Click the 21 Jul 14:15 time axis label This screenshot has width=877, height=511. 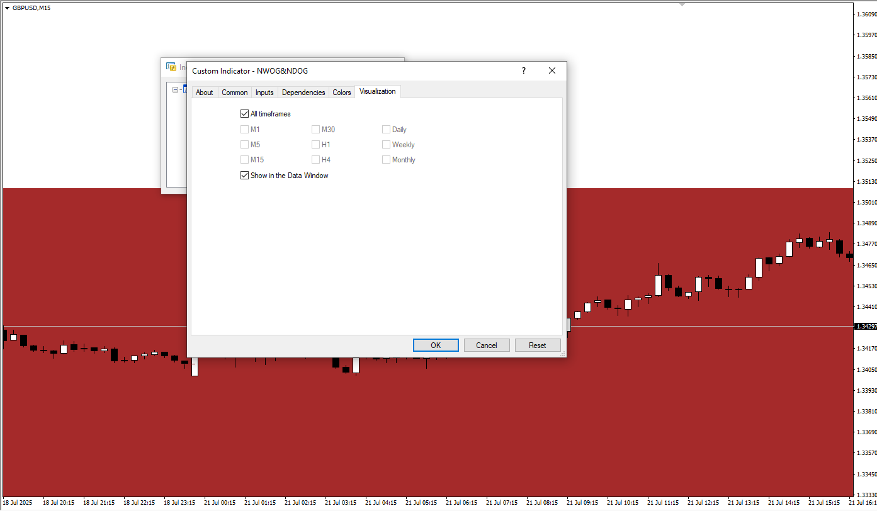pos(784,503)
